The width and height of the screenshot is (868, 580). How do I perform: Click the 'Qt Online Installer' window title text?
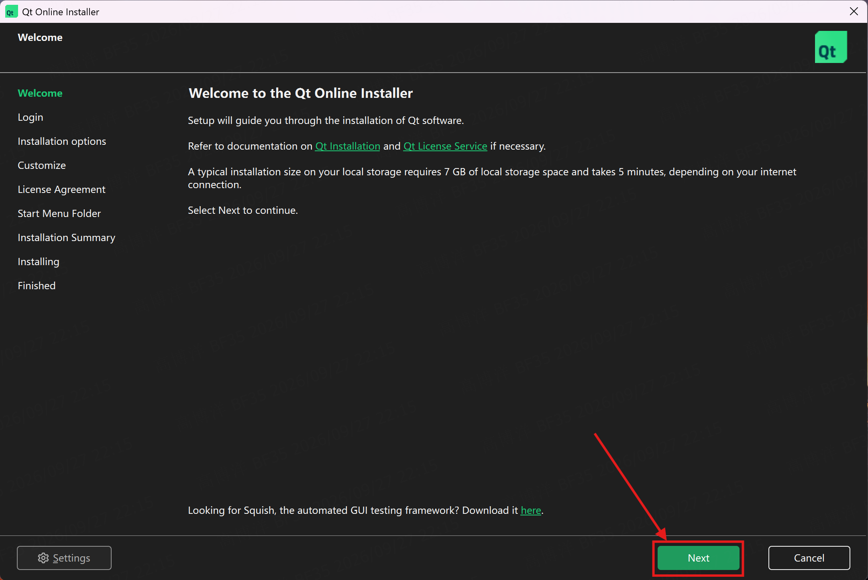click(61, 12)
